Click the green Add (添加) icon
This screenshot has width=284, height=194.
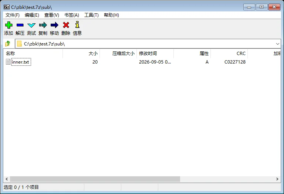pos(9,25)
